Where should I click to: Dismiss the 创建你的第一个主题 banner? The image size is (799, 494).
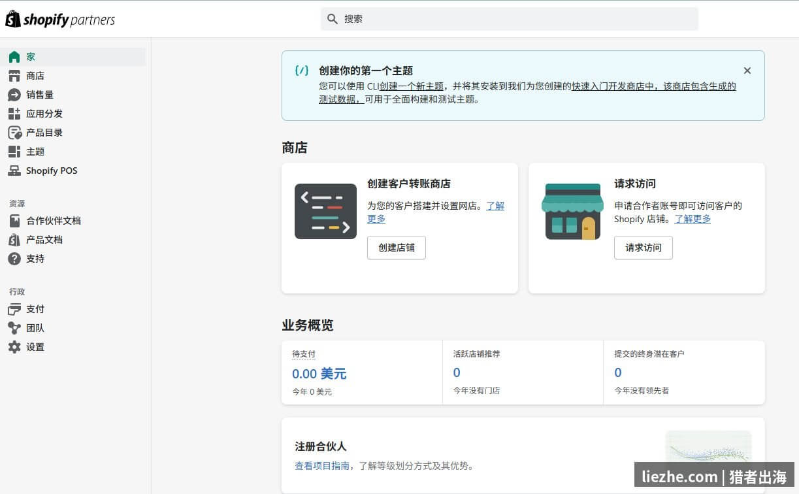tap(747, 71)
